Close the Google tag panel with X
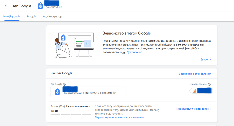The image size is (234, 126). (6, 6)
